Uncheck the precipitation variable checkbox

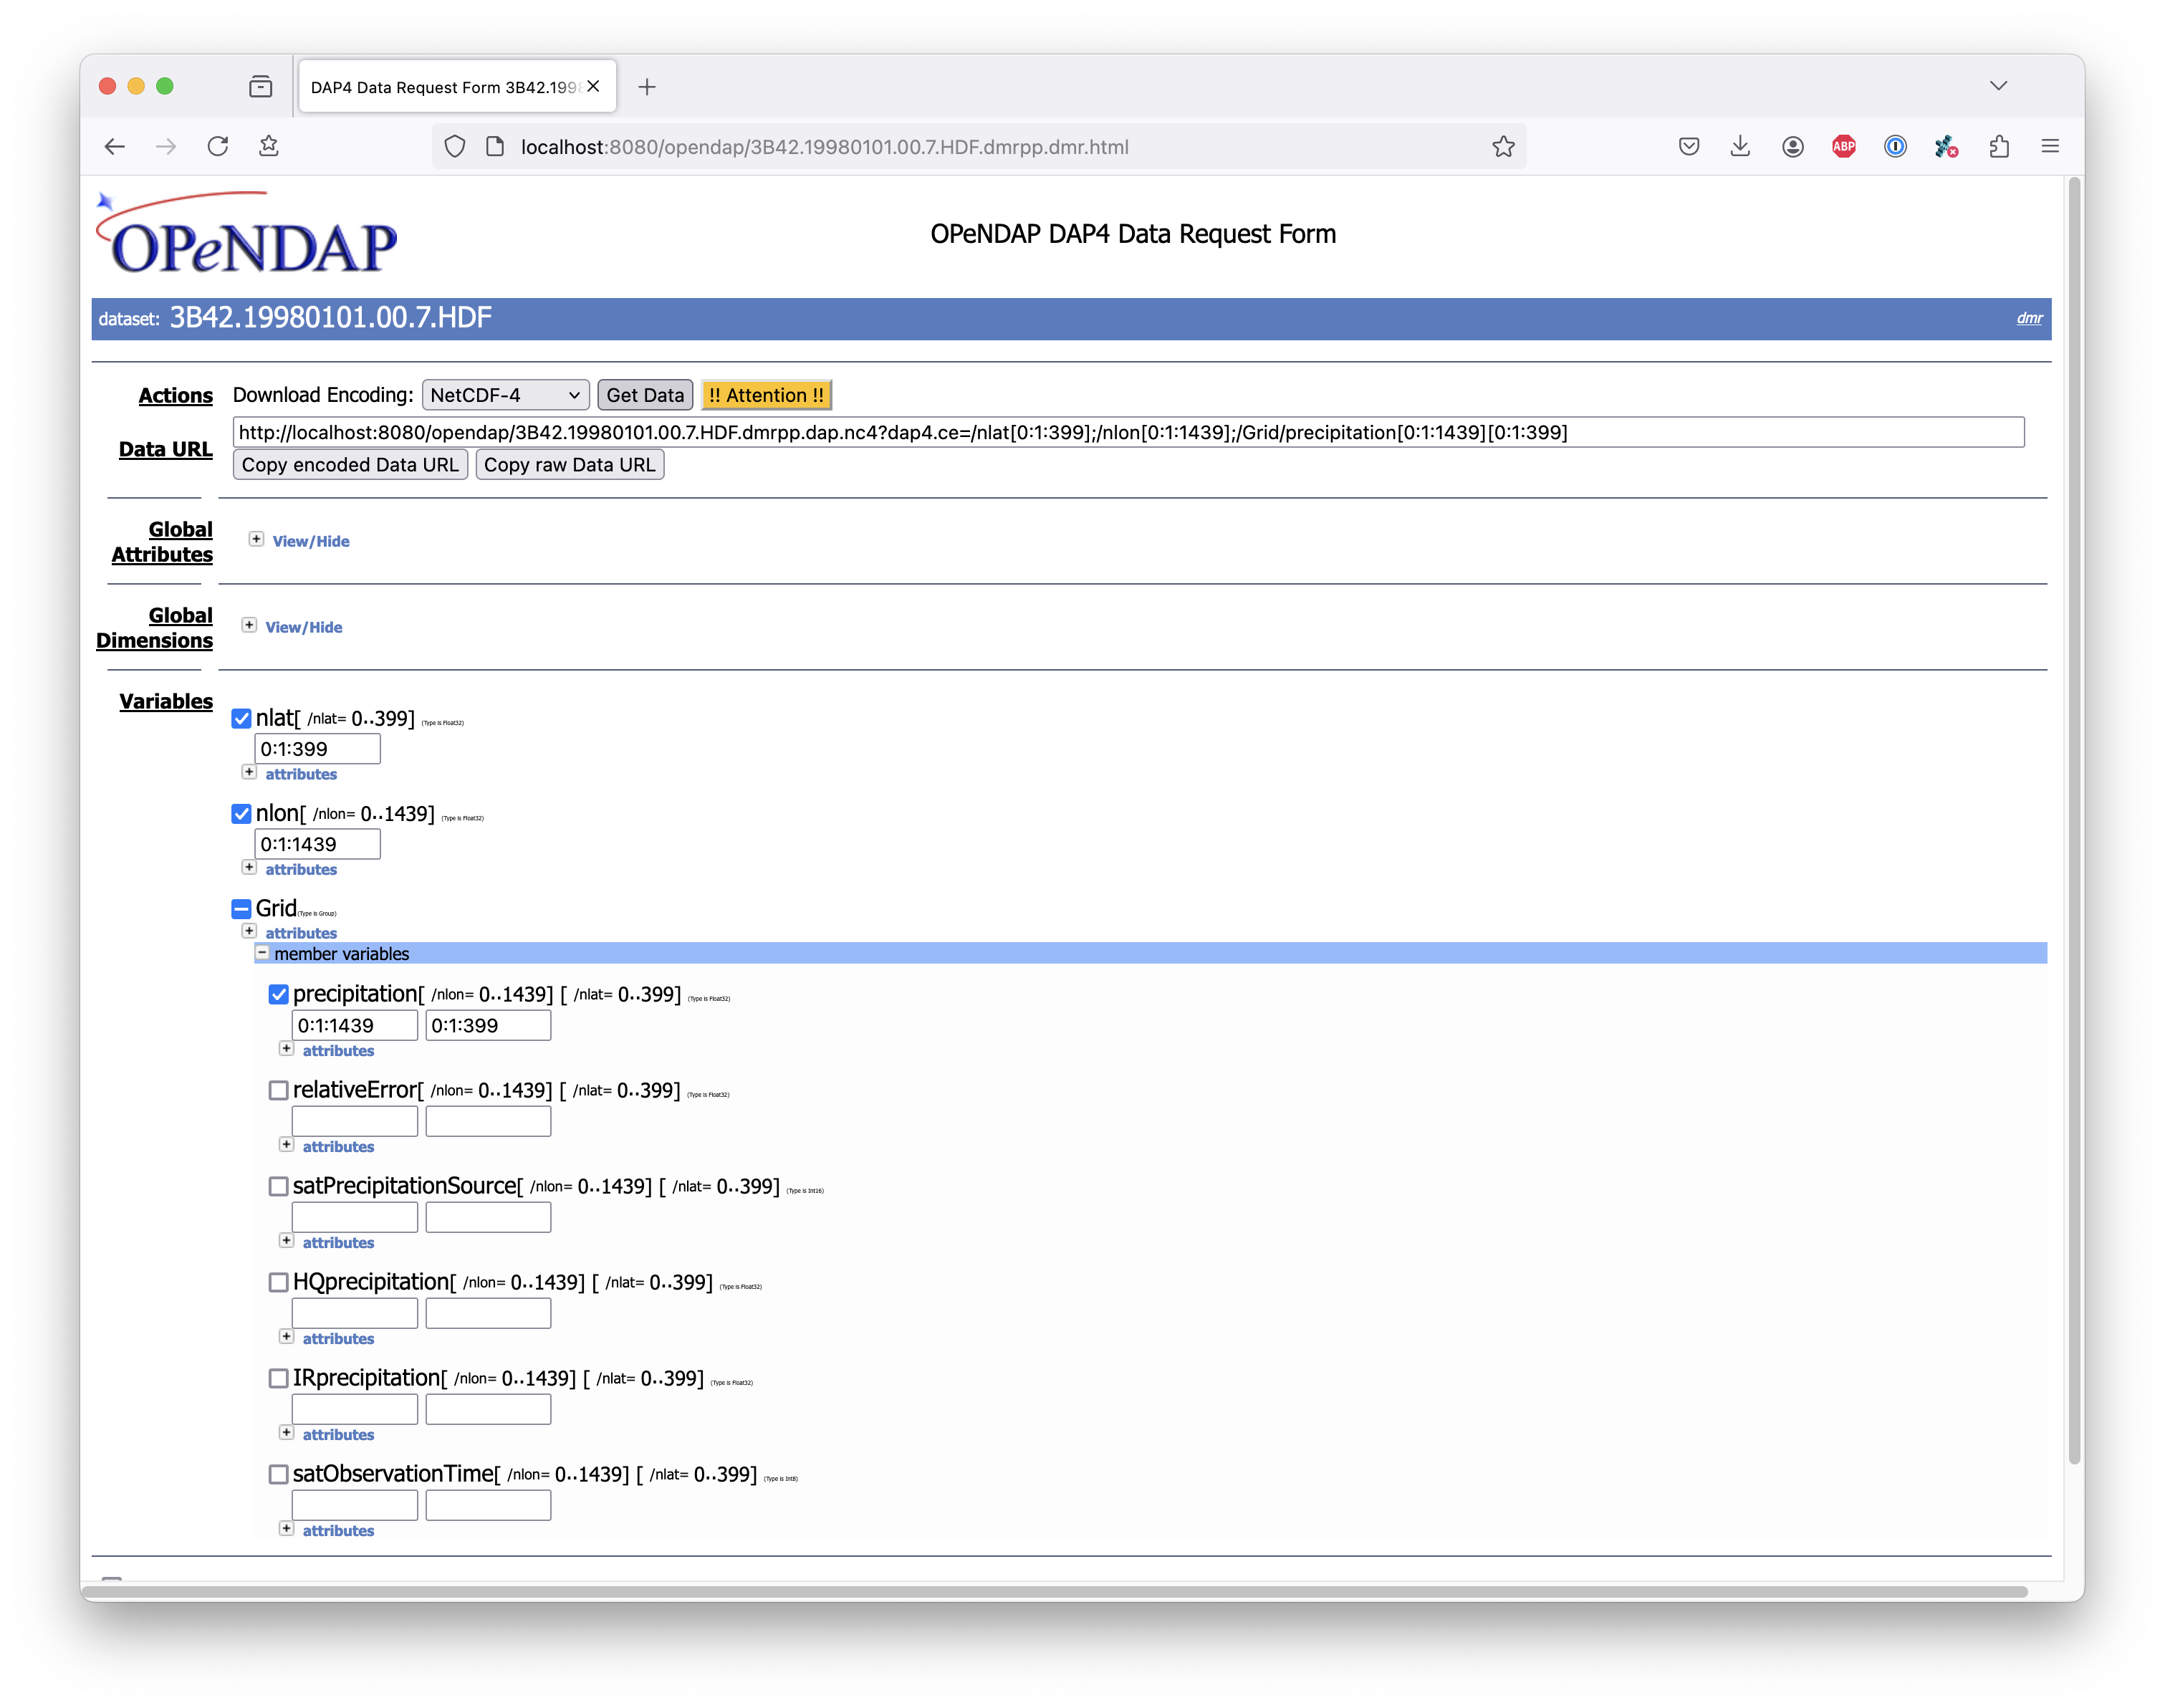click(x=279, y=994)
